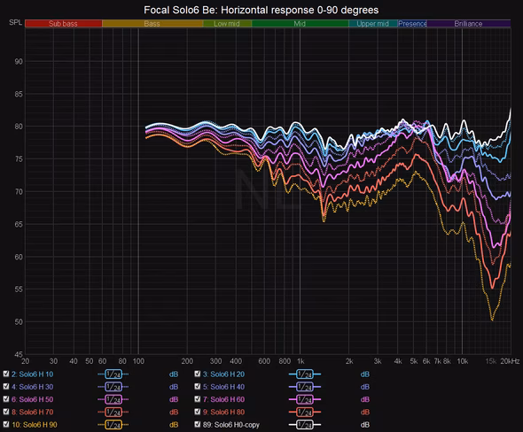Click the 1/24 smoothing icon for Solo6 H 30
Viewport: 523px width, 432px height.
coord(113,387)
